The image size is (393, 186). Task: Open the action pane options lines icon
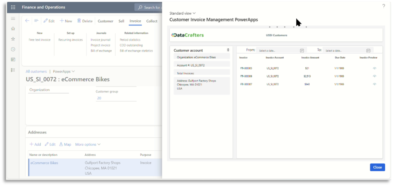tap(36, 21)
